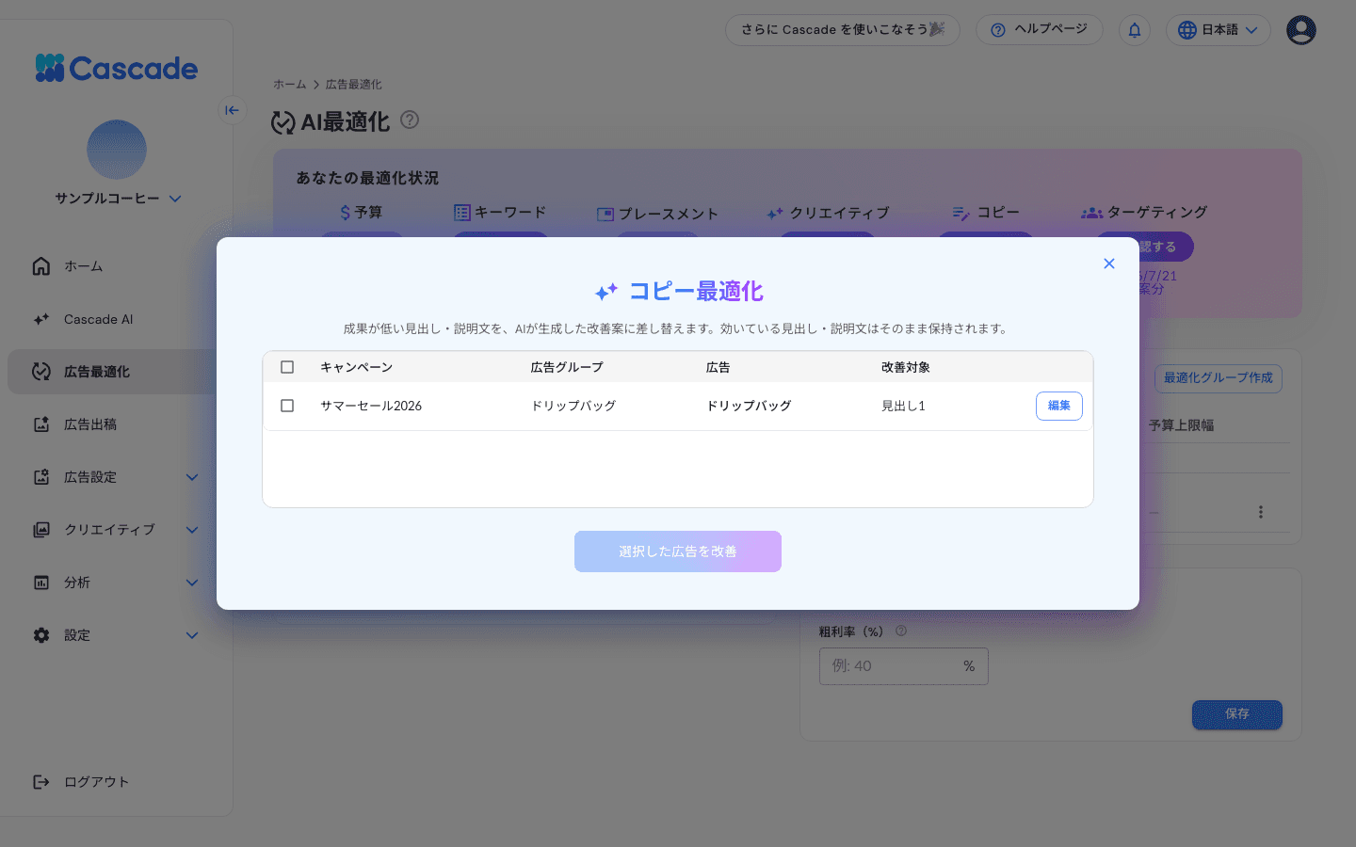Collapse the sidebar with arrow icon
This screenshot has height=847, width=1356.
232,110
